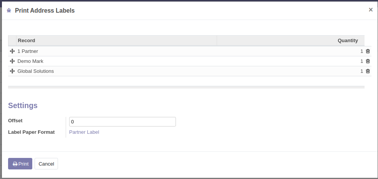The image size is (378, 179).
Task: Select the 1 Partner record name
Action: point(28,51)
